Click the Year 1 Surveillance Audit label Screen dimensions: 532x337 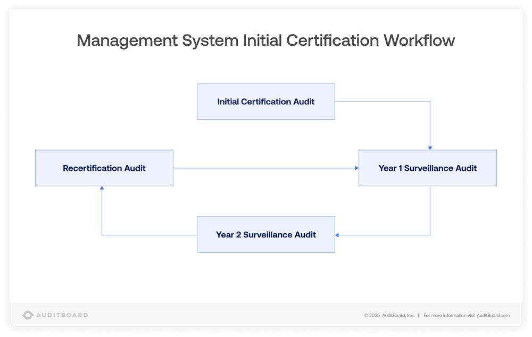(x=427, y=168)
